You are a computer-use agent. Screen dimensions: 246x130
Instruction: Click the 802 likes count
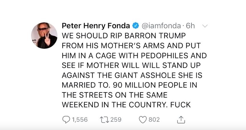click(x=154, y=120)
